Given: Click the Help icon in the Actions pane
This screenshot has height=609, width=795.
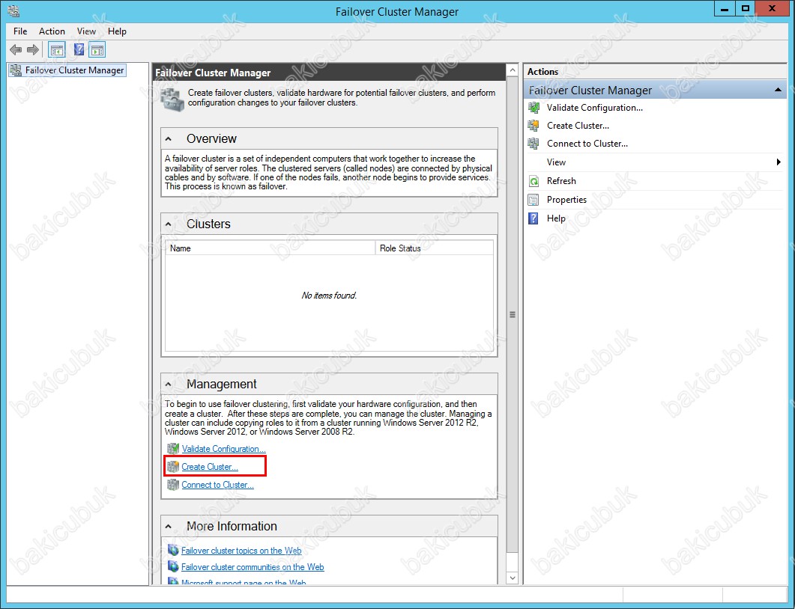Looking at the screenshot, I should [x=533, y=218].
